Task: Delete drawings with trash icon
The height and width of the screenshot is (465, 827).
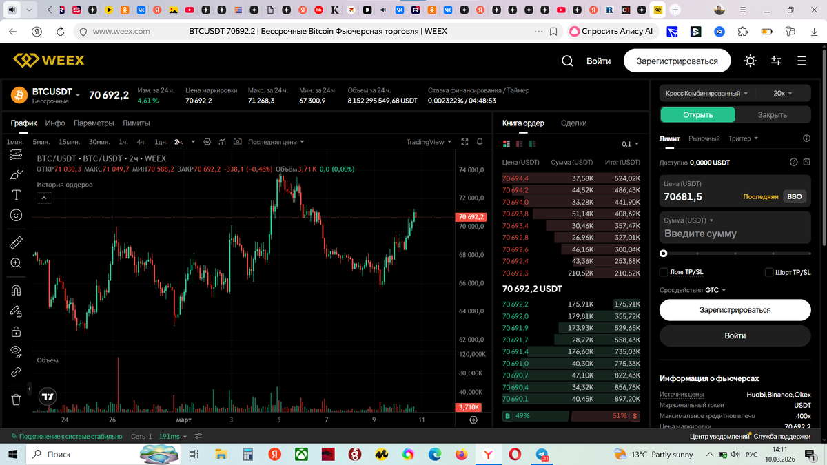Action: 17,399
